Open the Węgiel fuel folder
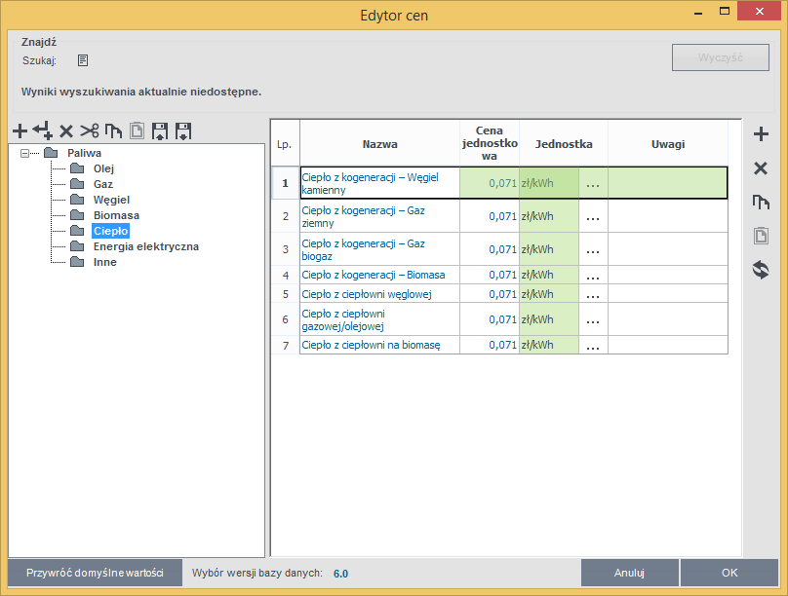Screen dimensions: 788x596 click(111, 200)
